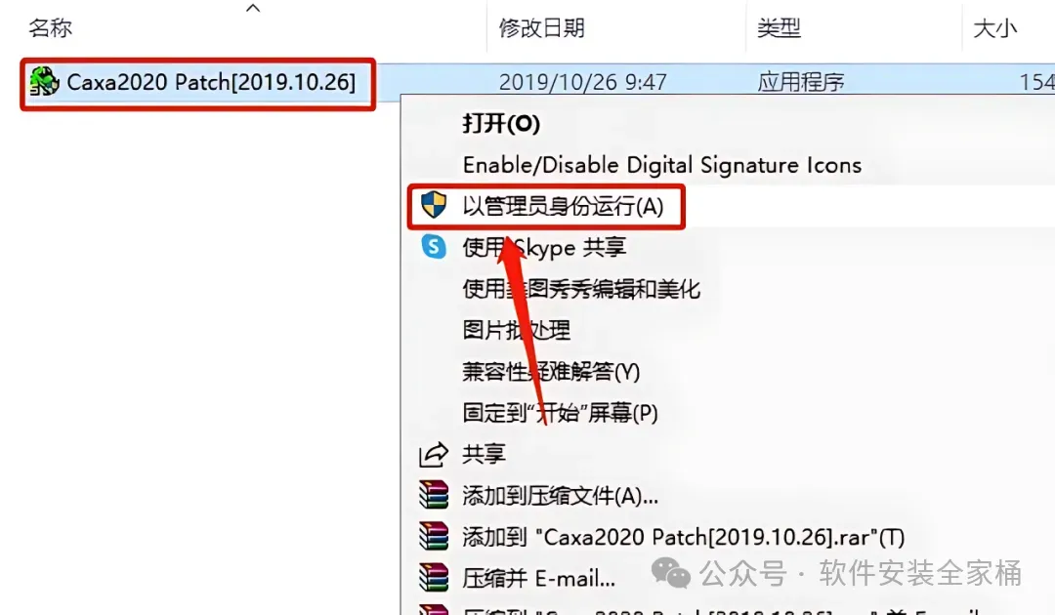Click WinRAR icon beside 添加到 Caxa2020 Patch rar

(x=434, y=536)
